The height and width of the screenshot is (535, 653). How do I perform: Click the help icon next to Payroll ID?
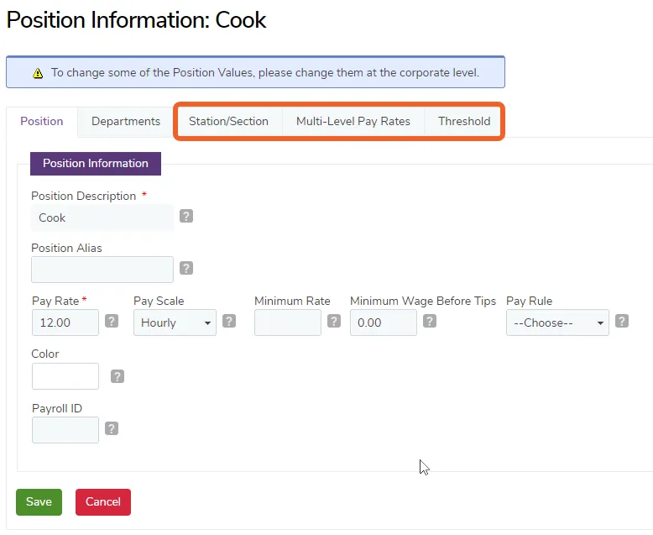(112, 428)
